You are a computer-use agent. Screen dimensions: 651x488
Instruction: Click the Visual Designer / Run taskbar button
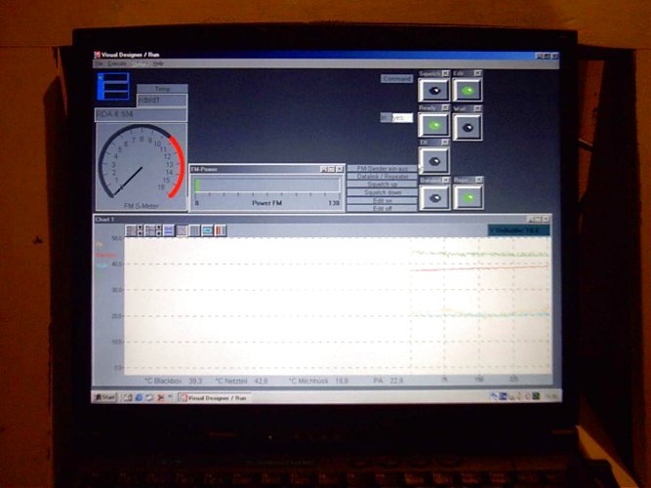pyautogui.click(x=212, y=398)
